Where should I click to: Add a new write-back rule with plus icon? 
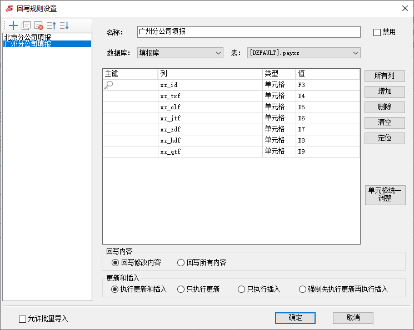tap(13, 26)
